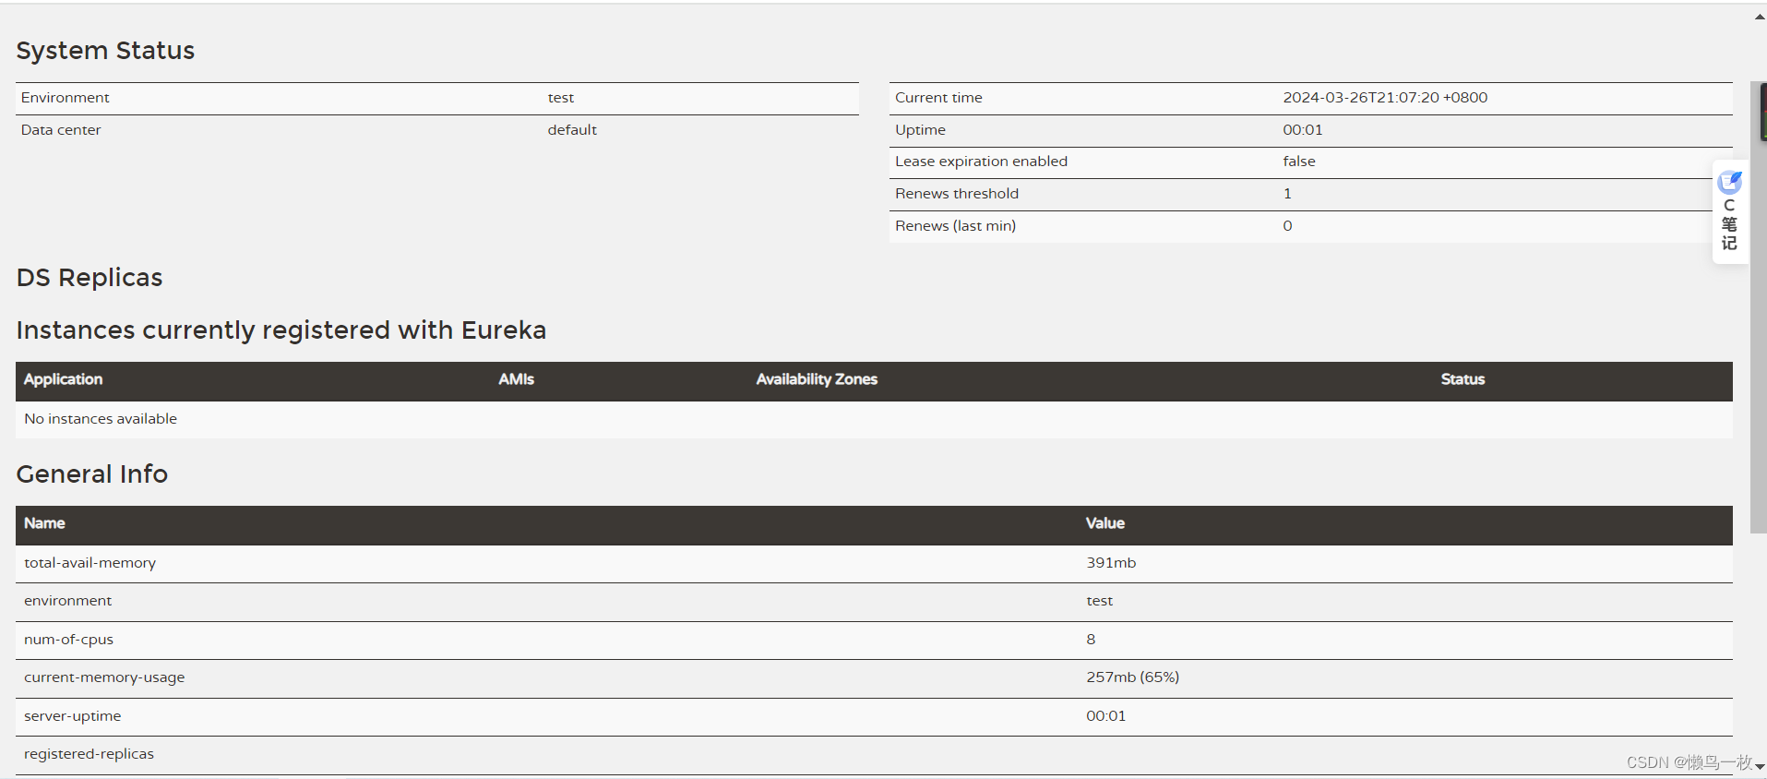Select 'Lease expiration enabled' label
This screenshot has height=779, width=1767.
coord(981,162)
